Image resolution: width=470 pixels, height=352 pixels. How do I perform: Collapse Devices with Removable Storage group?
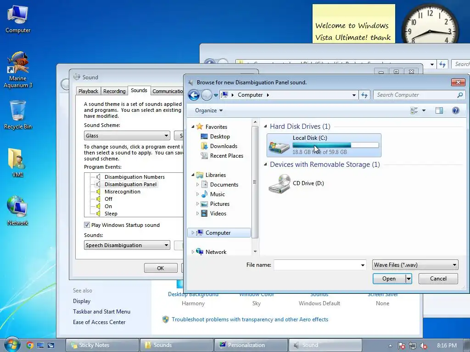[265, 165]
